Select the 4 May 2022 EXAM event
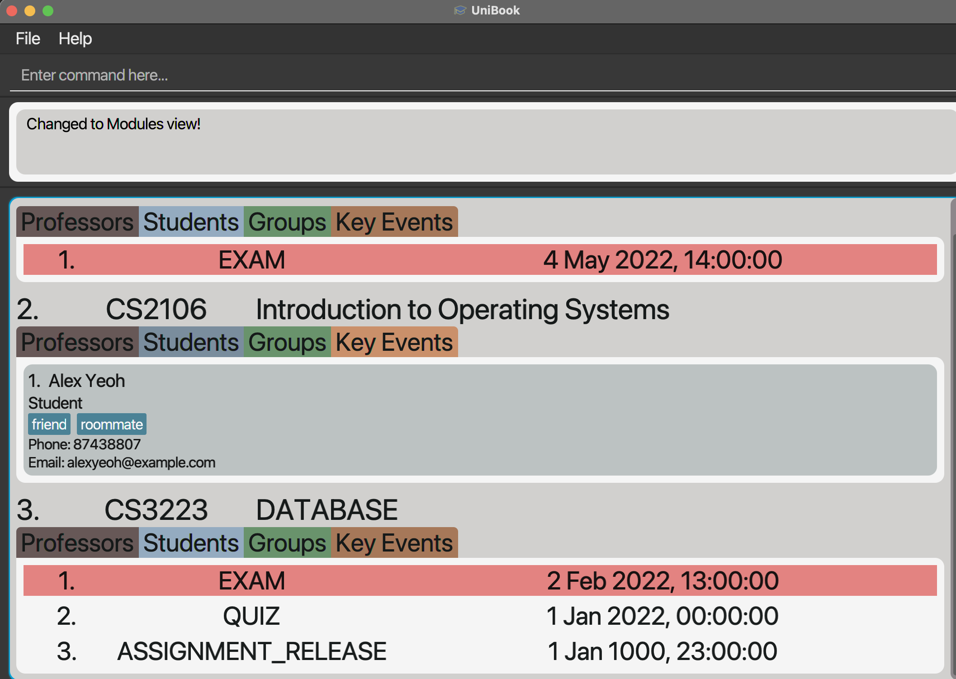956x679 pixels. click(479, 260)
